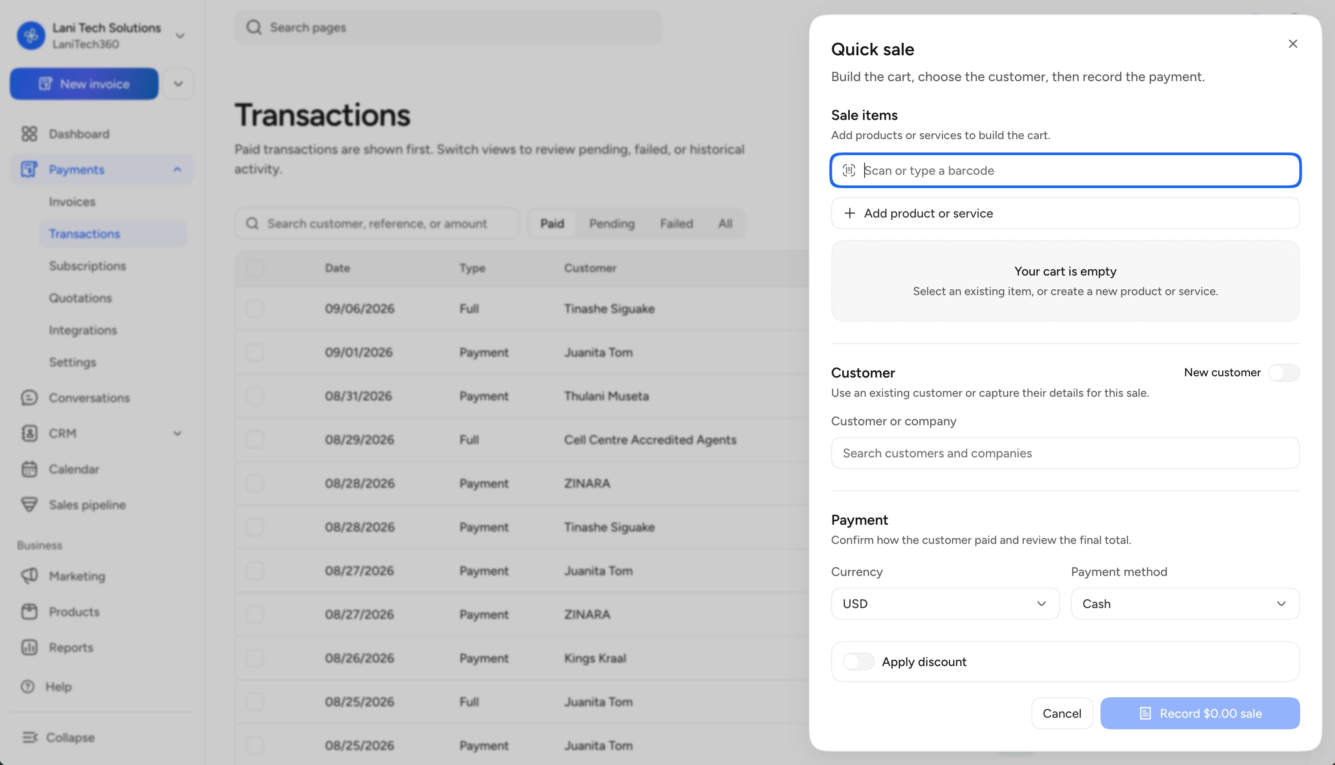The width and height of the screenshot is (1335, 765).
Task: Expand the CRM submenu chevron
Action: [177, 433]
